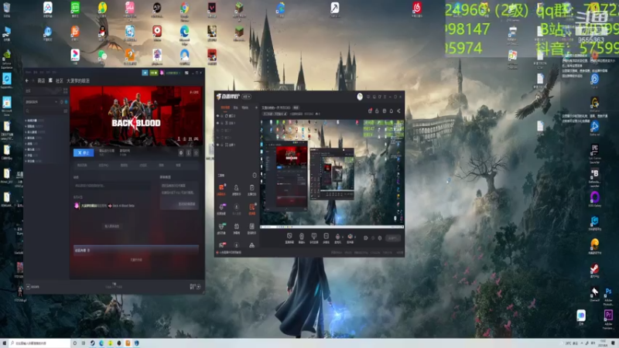Click the stream preview canvas
Viewport: 619px width, 348px height.
[x=332, y=173]
